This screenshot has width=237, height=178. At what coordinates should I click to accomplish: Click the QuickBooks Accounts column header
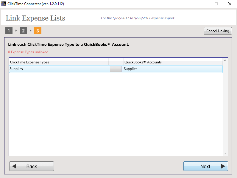coord(173,62)
